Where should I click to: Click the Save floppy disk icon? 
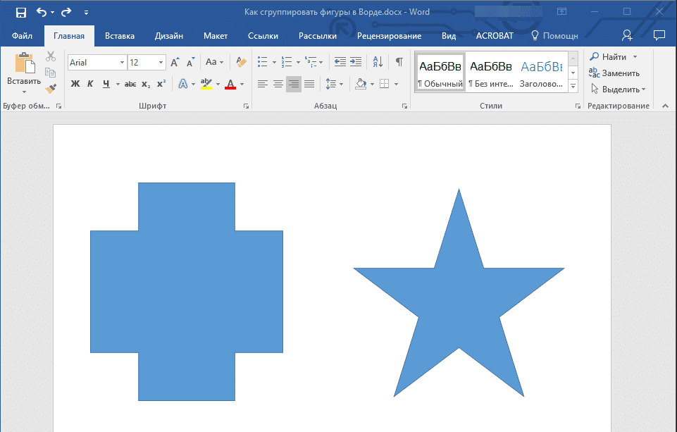point(21,12)
